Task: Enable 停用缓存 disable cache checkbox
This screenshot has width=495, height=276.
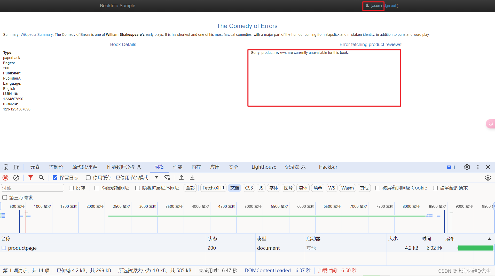Action: click(88, 178)
